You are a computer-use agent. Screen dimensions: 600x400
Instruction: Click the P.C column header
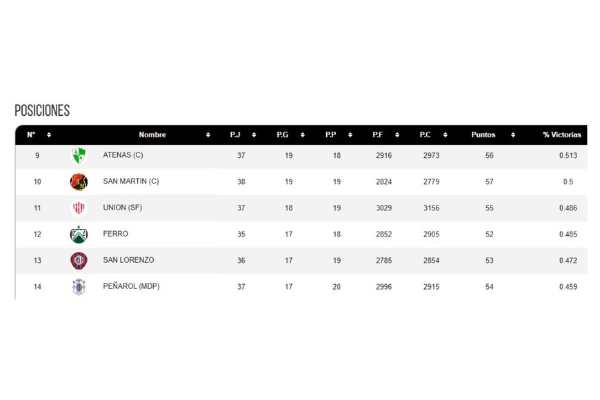point(426,135)
